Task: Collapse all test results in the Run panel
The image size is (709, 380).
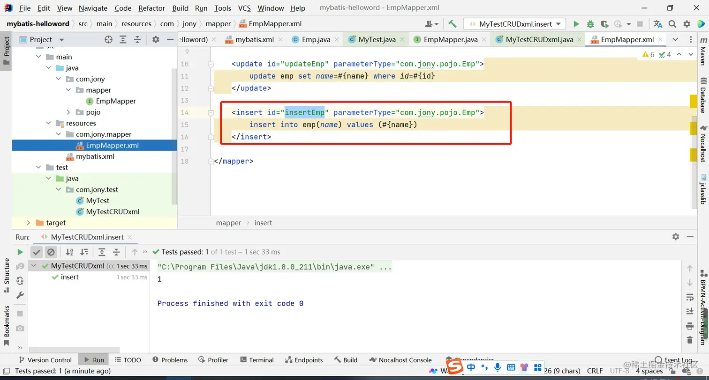Action: coord(116,252)
